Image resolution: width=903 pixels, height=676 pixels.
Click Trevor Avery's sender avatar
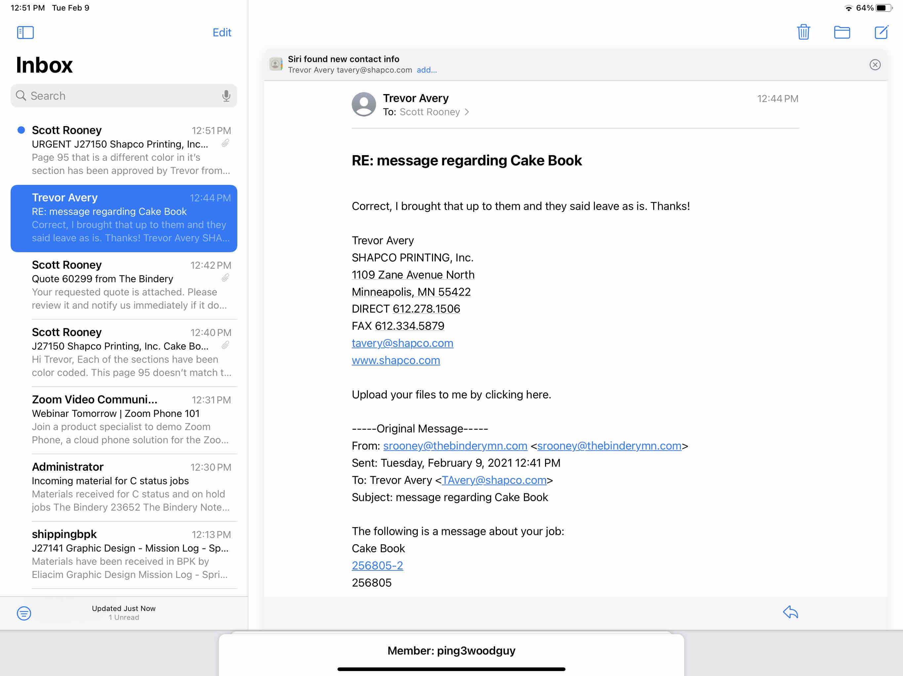pos(363,104)
